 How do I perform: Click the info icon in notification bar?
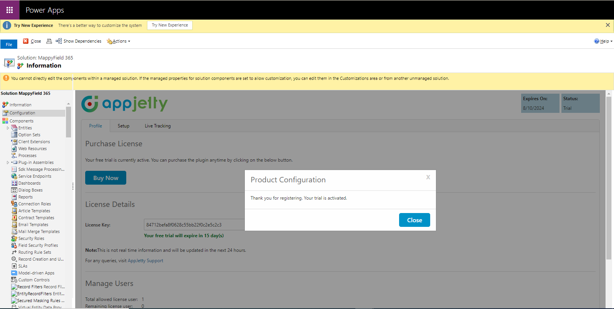(7, 25)
